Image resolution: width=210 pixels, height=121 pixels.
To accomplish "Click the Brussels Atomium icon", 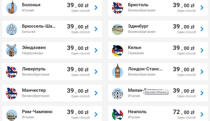I will click(x=12, y=29).
